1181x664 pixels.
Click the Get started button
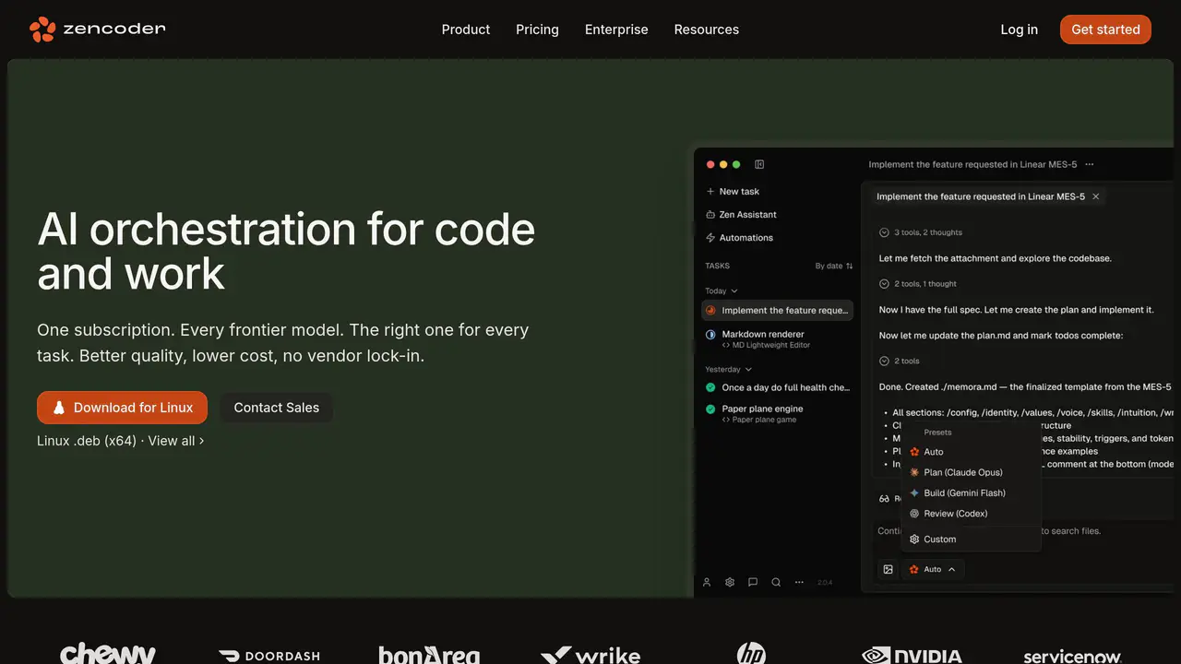pos(1105,30)
